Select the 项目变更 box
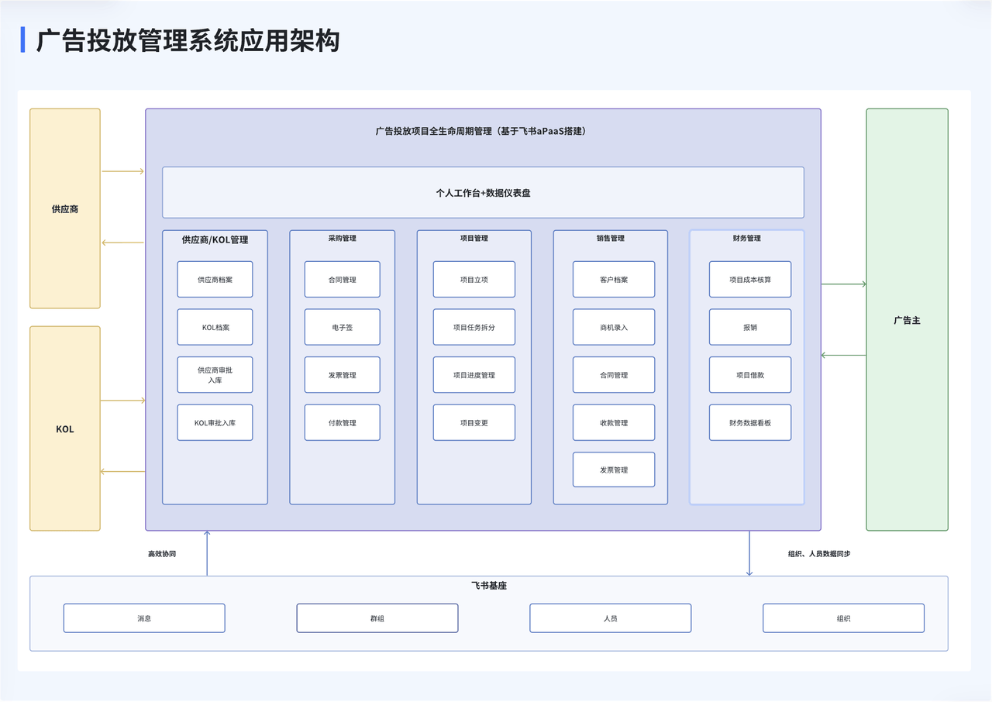This screenshot has width=992, height=702. [x=474, y=422]
